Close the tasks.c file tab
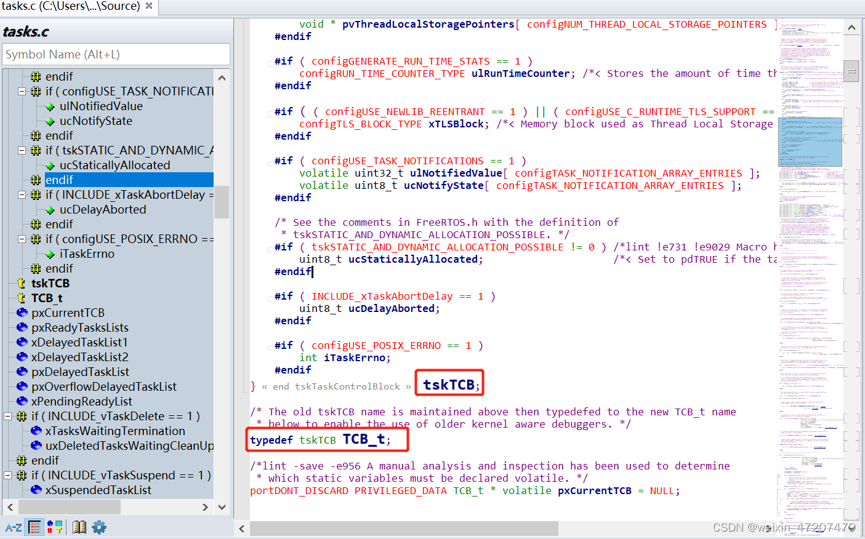The width and height of the screenshot is (865, 539). coord(149,6)
